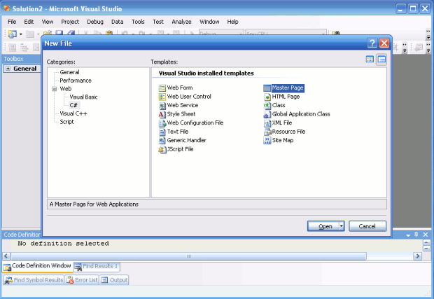Pick the Global Application Class icon
The height and width of the screenshot is (299, 434).
pos(267,114)
